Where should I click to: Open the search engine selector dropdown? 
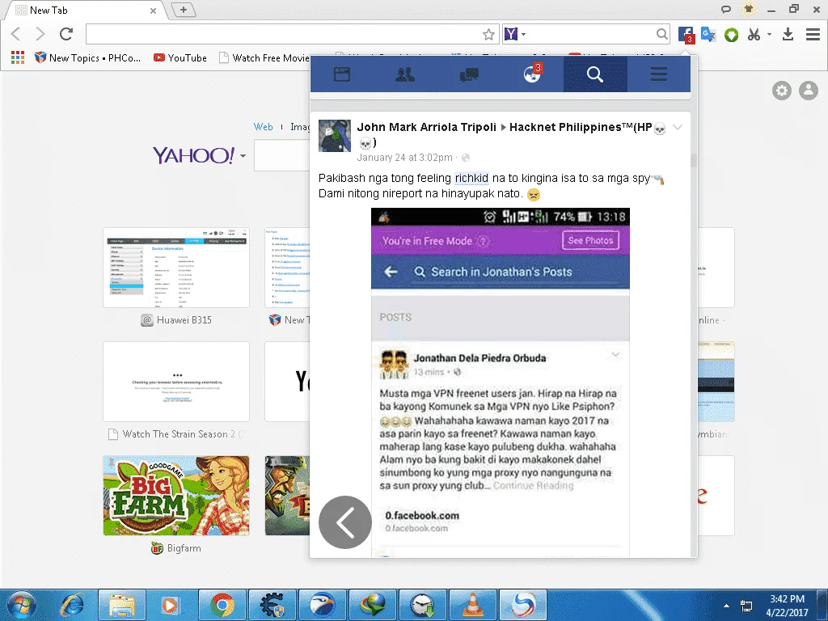tap(523, 34)
